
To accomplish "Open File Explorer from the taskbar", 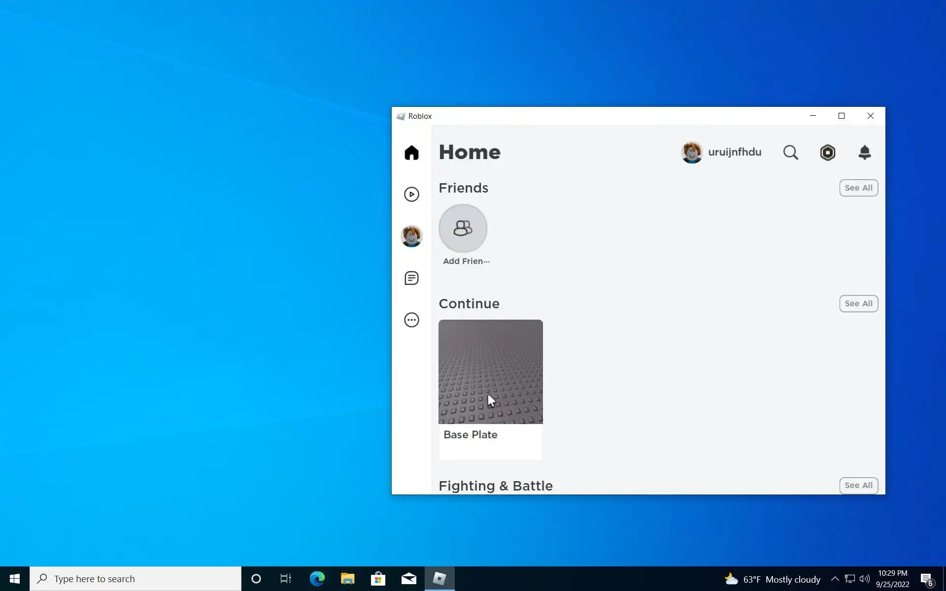I will 347,579.
